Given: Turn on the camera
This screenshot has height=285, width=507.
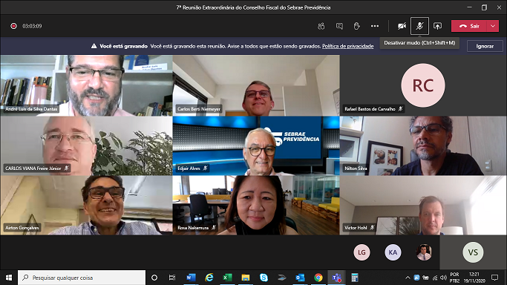Looking at the screenshot, I should tap(402, 26).
